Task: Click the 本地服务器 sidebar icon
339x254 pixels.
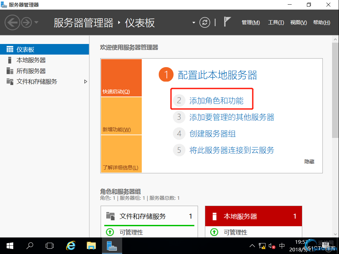Action: [x=10, y=60]
